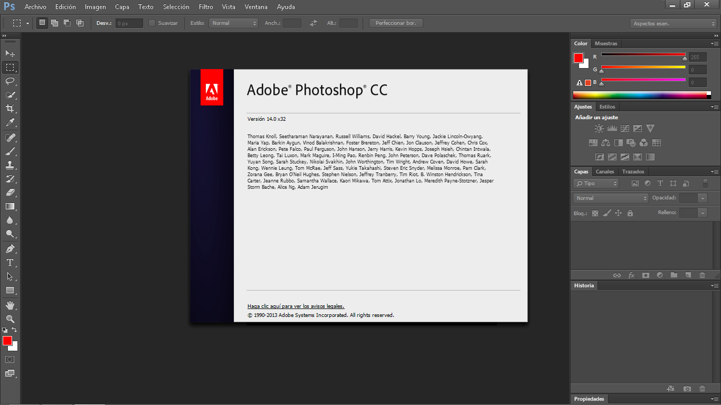Click the layer style fx icon
The image size is (721, 405).
631,275
